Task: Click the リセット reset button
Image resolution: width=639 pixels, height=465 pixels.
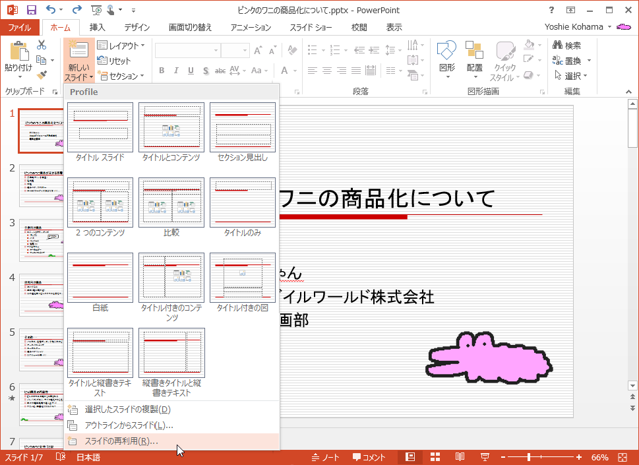Action: point(119,61)
